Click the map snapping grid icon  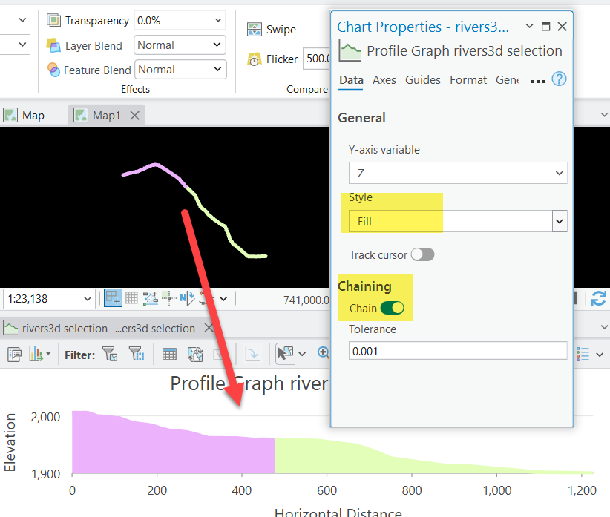pos(132,298)
